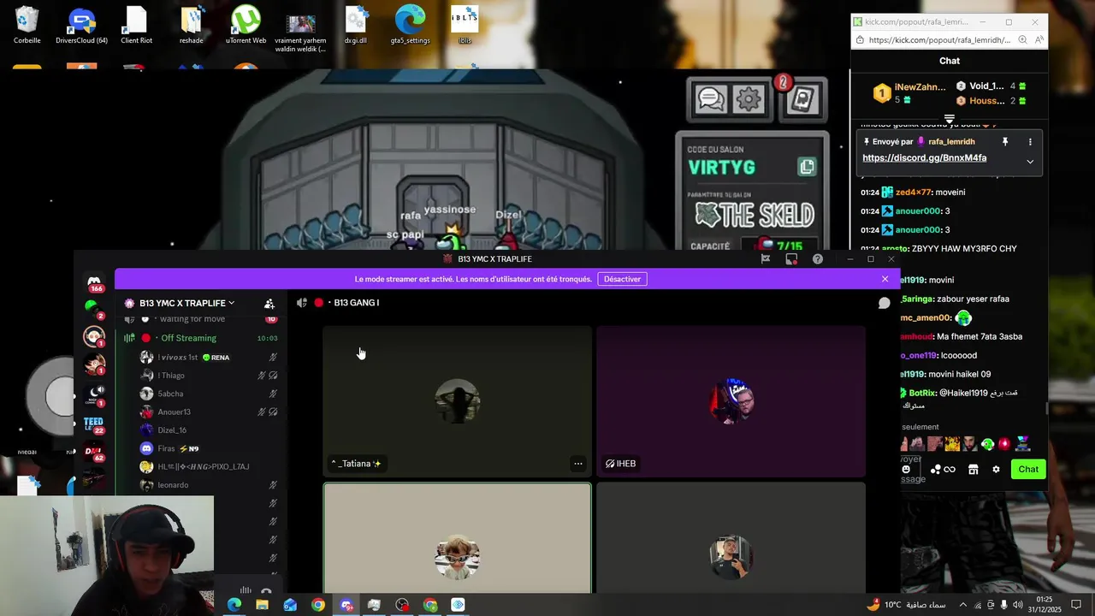Click Désactiver streamer mode button

click(622, 279)
